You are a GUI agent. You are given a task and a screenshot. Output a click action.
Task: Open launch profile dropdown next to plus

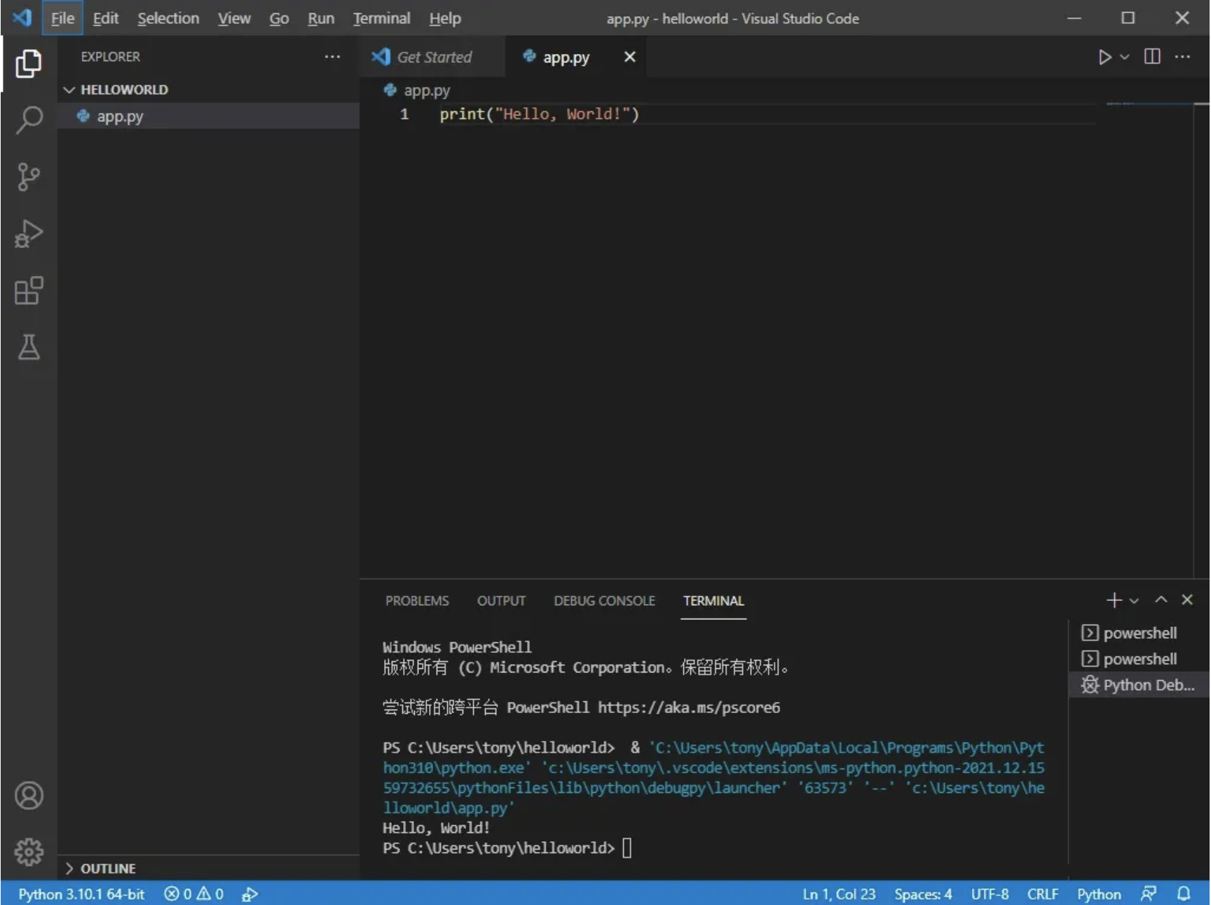[1134, 600]
